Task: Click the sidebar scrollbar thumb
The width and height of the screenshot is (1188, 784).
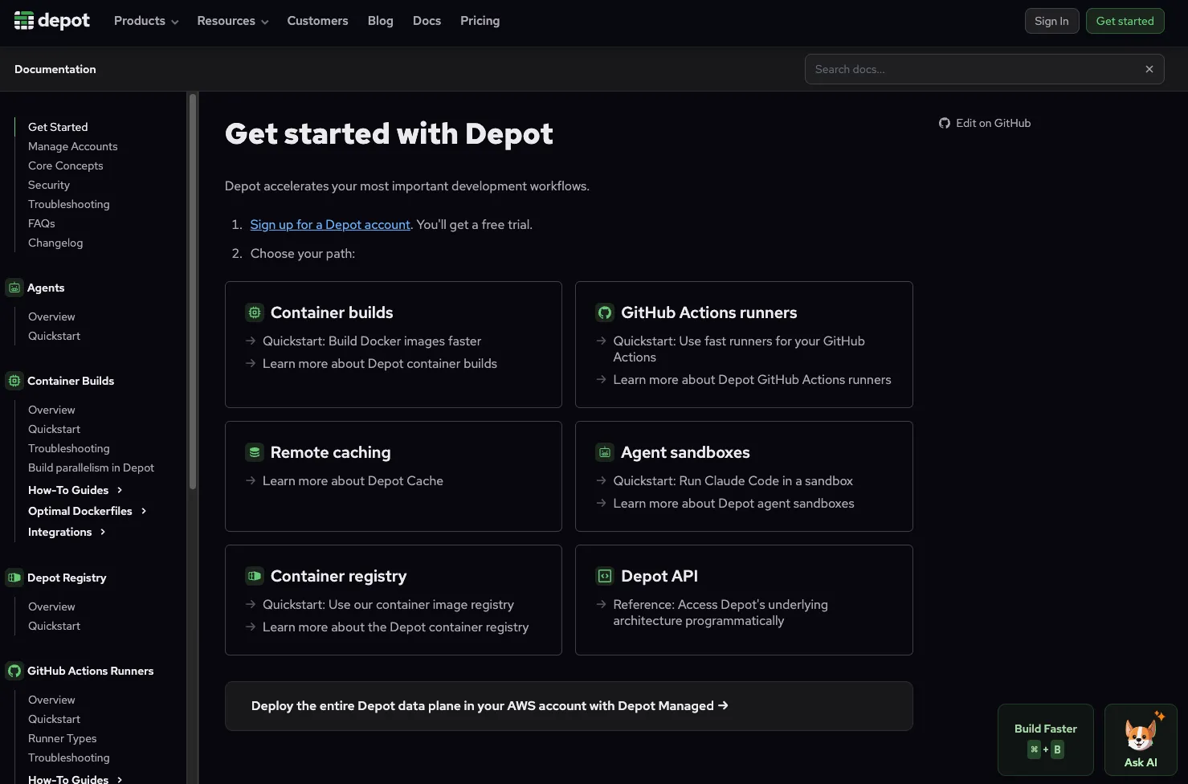Action: [193, 291]
